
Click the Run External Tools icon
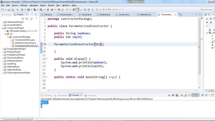click(x=41, y=10)
